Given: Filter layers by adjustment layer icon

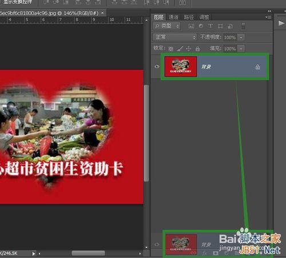Looking at the screenshot, I should tap(201, 26).
